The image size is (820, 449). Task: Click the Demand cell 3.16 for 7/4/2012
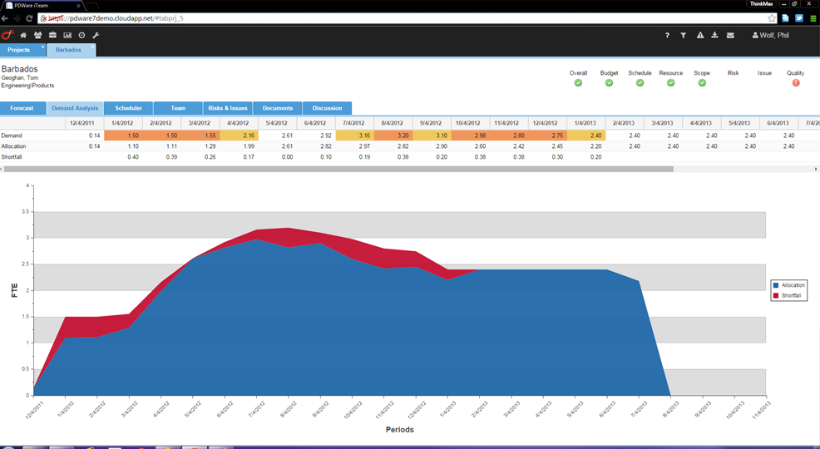tap(354, 136)
